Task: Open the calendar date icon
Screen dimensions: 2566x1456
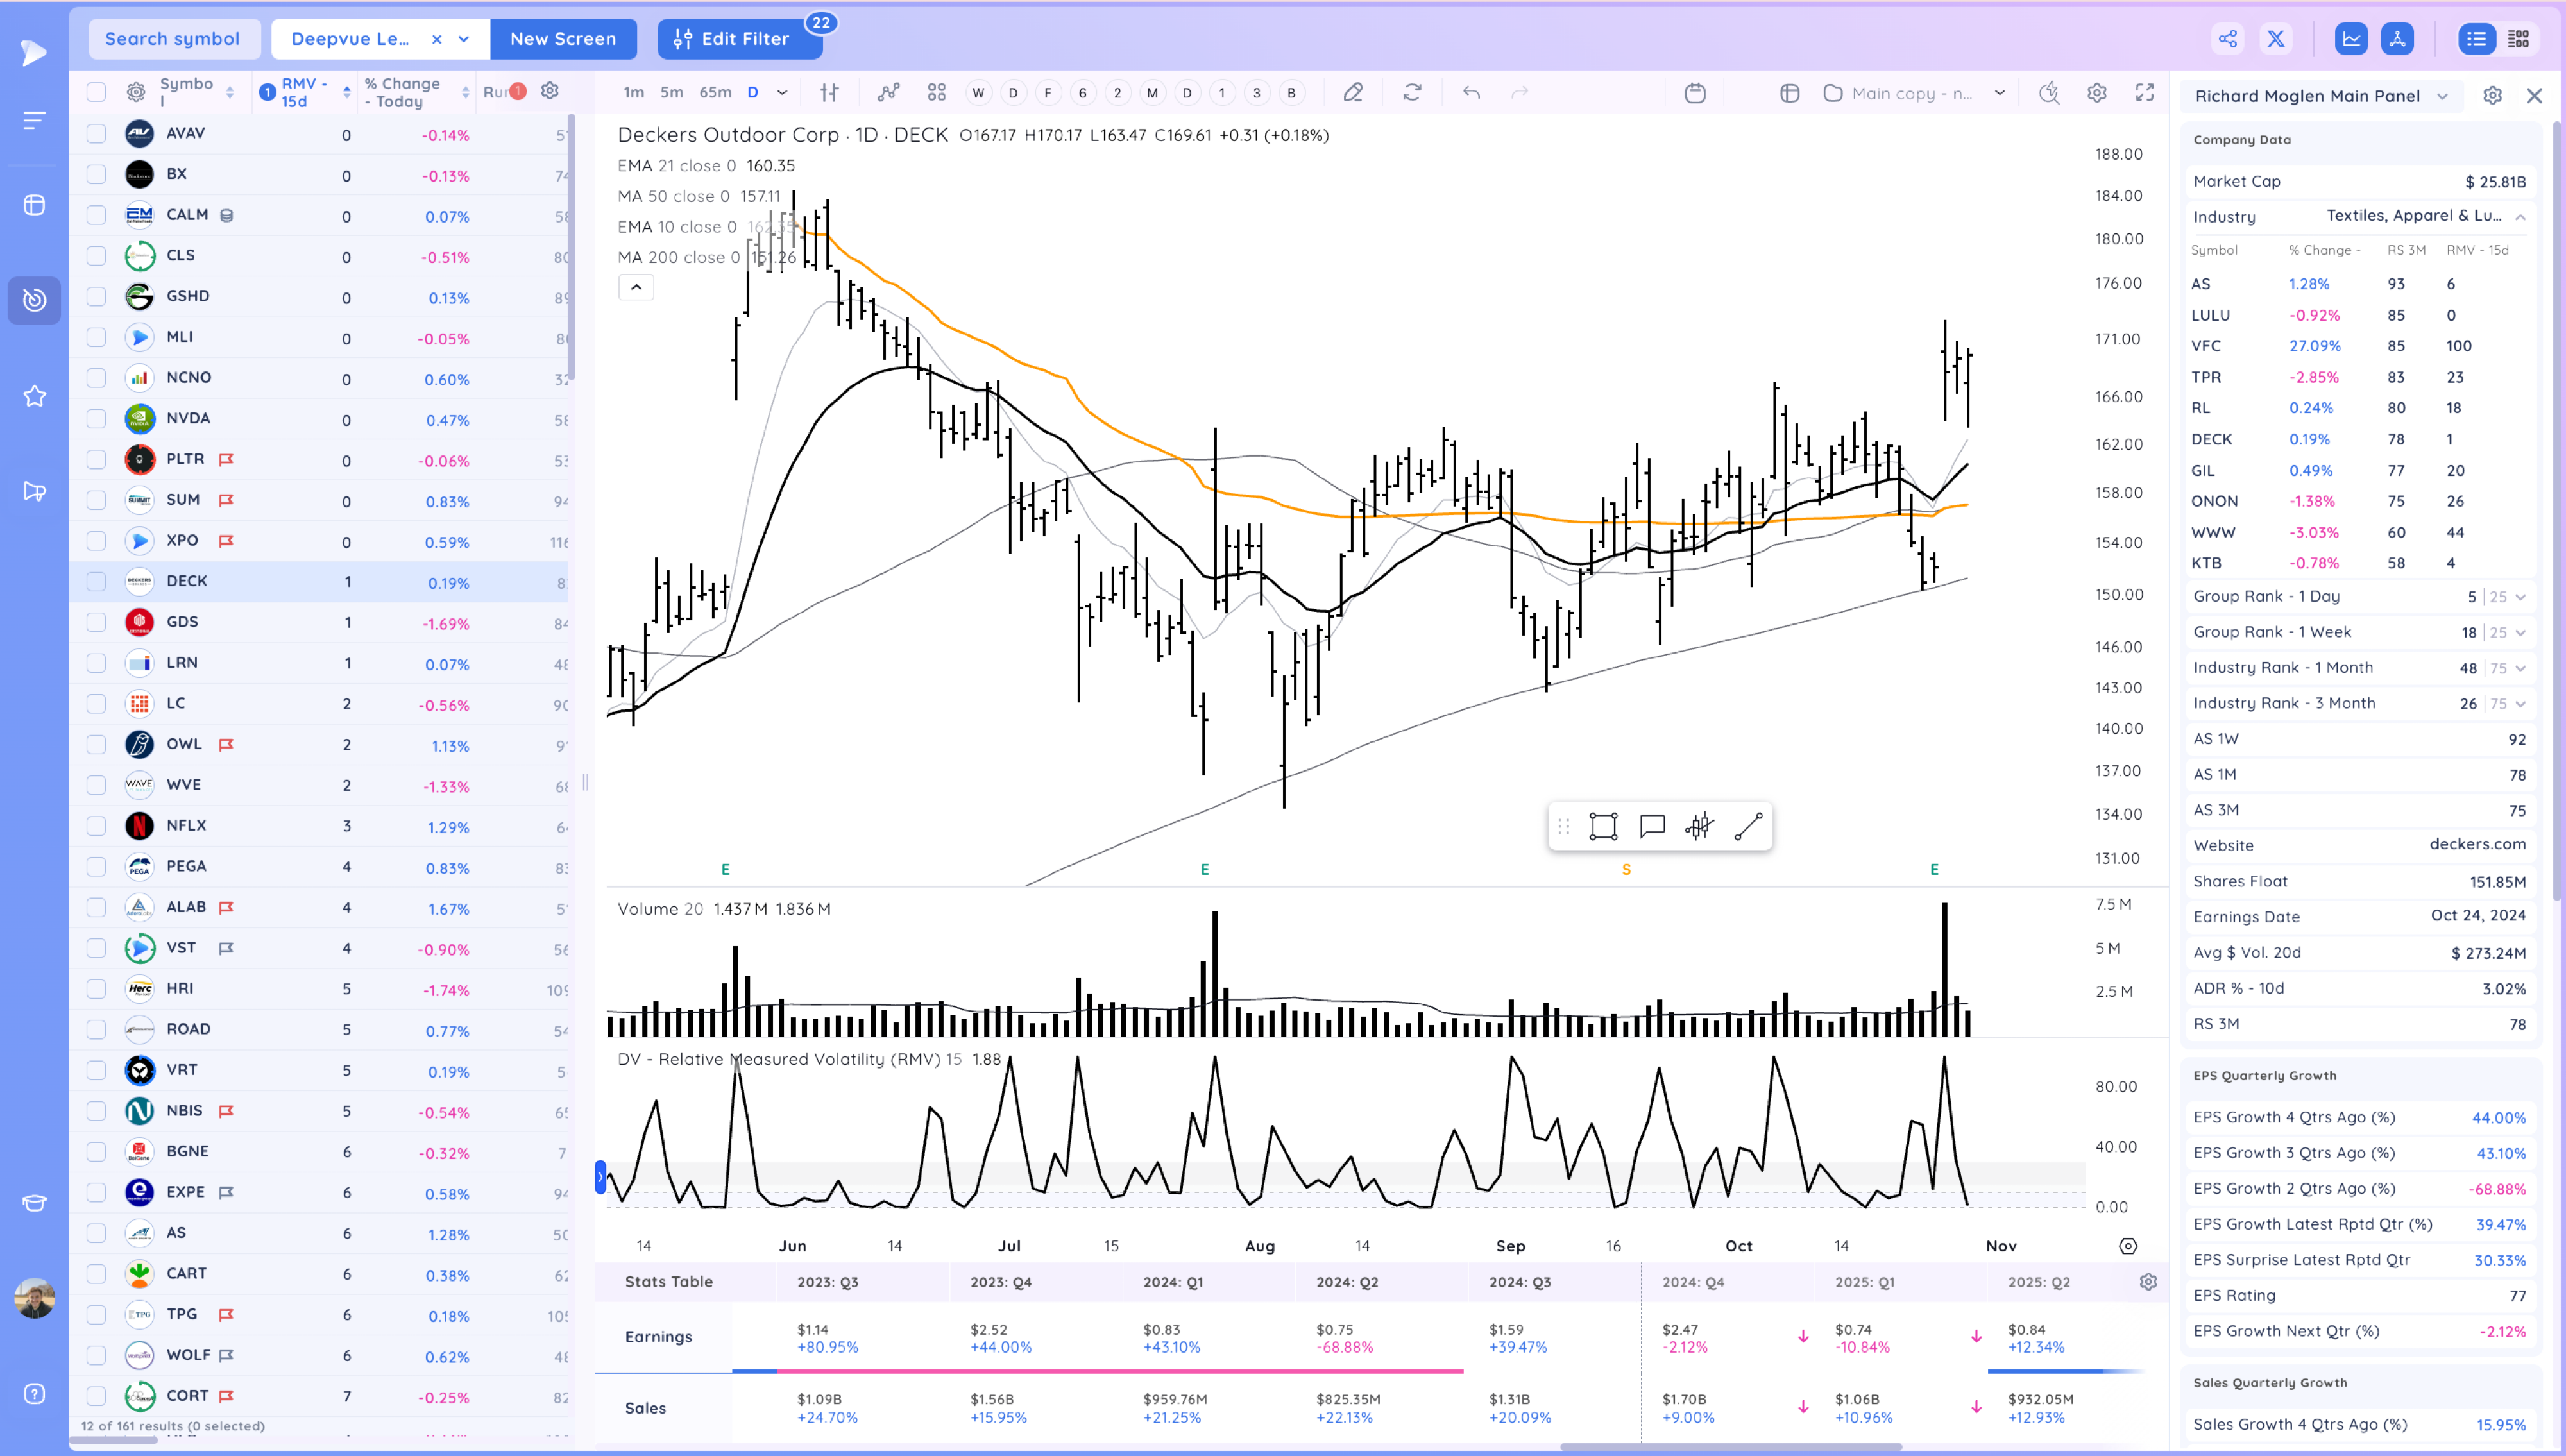Action: click(x=1695, y=93)
